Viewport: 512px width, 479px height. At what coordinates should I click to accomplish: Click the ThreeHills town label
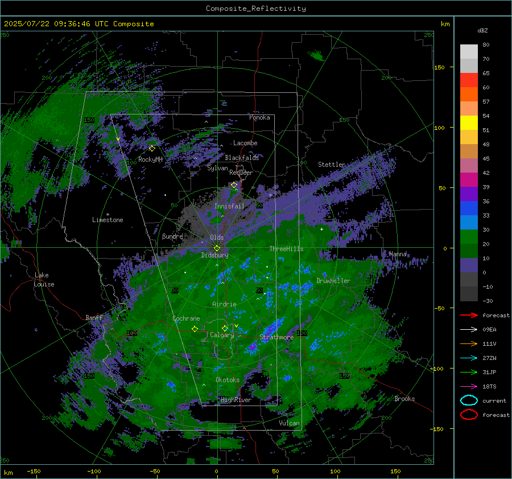[286, 249]
